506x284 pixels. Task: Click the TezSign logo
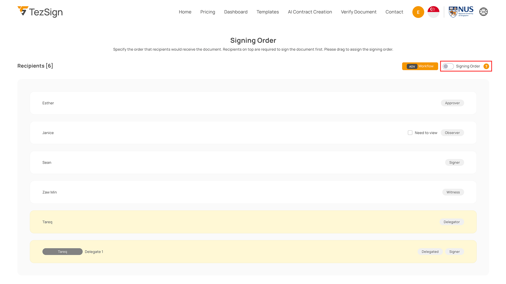40,12
